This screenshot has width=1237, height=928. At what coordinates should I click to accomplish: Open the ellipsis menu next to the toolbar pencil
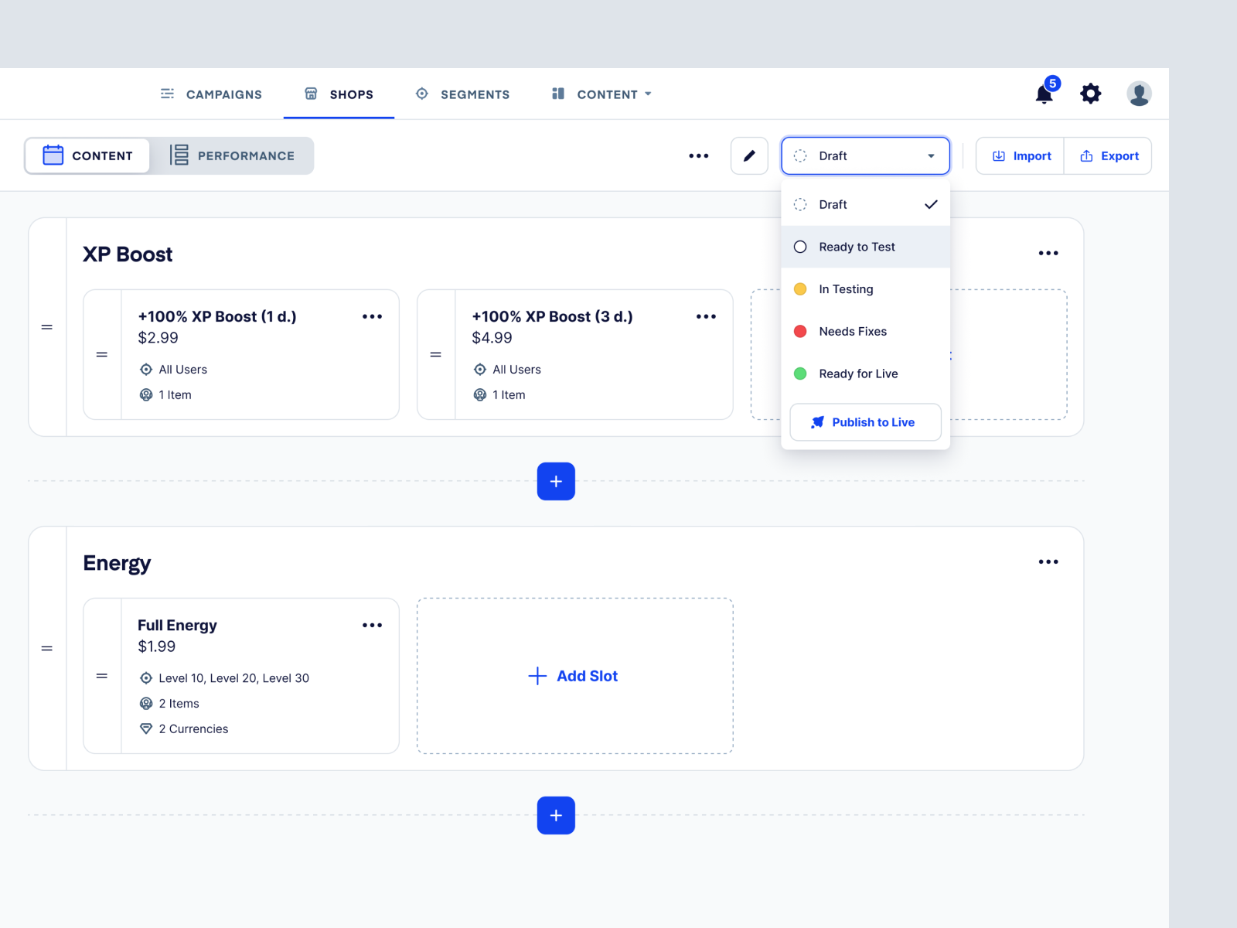tap(698, 155)
